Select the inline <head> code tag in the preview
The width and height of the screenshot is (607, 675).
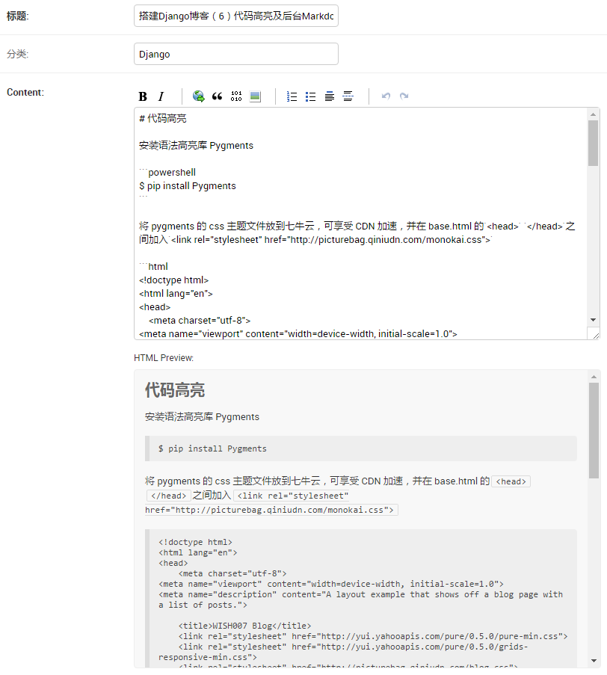[x=511, y=481]
